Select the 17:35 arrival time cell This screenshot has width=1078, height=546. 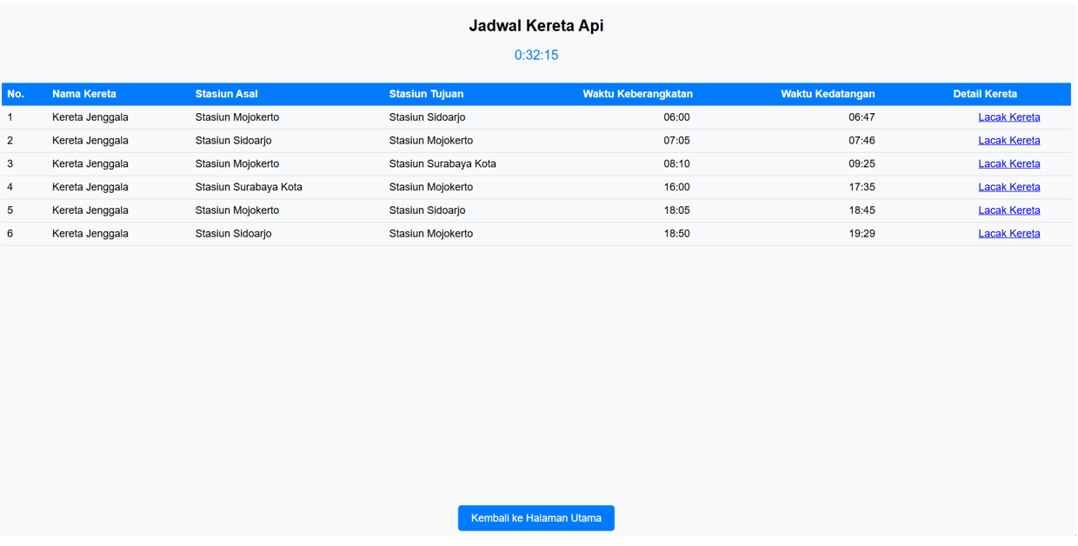(862, 187)
